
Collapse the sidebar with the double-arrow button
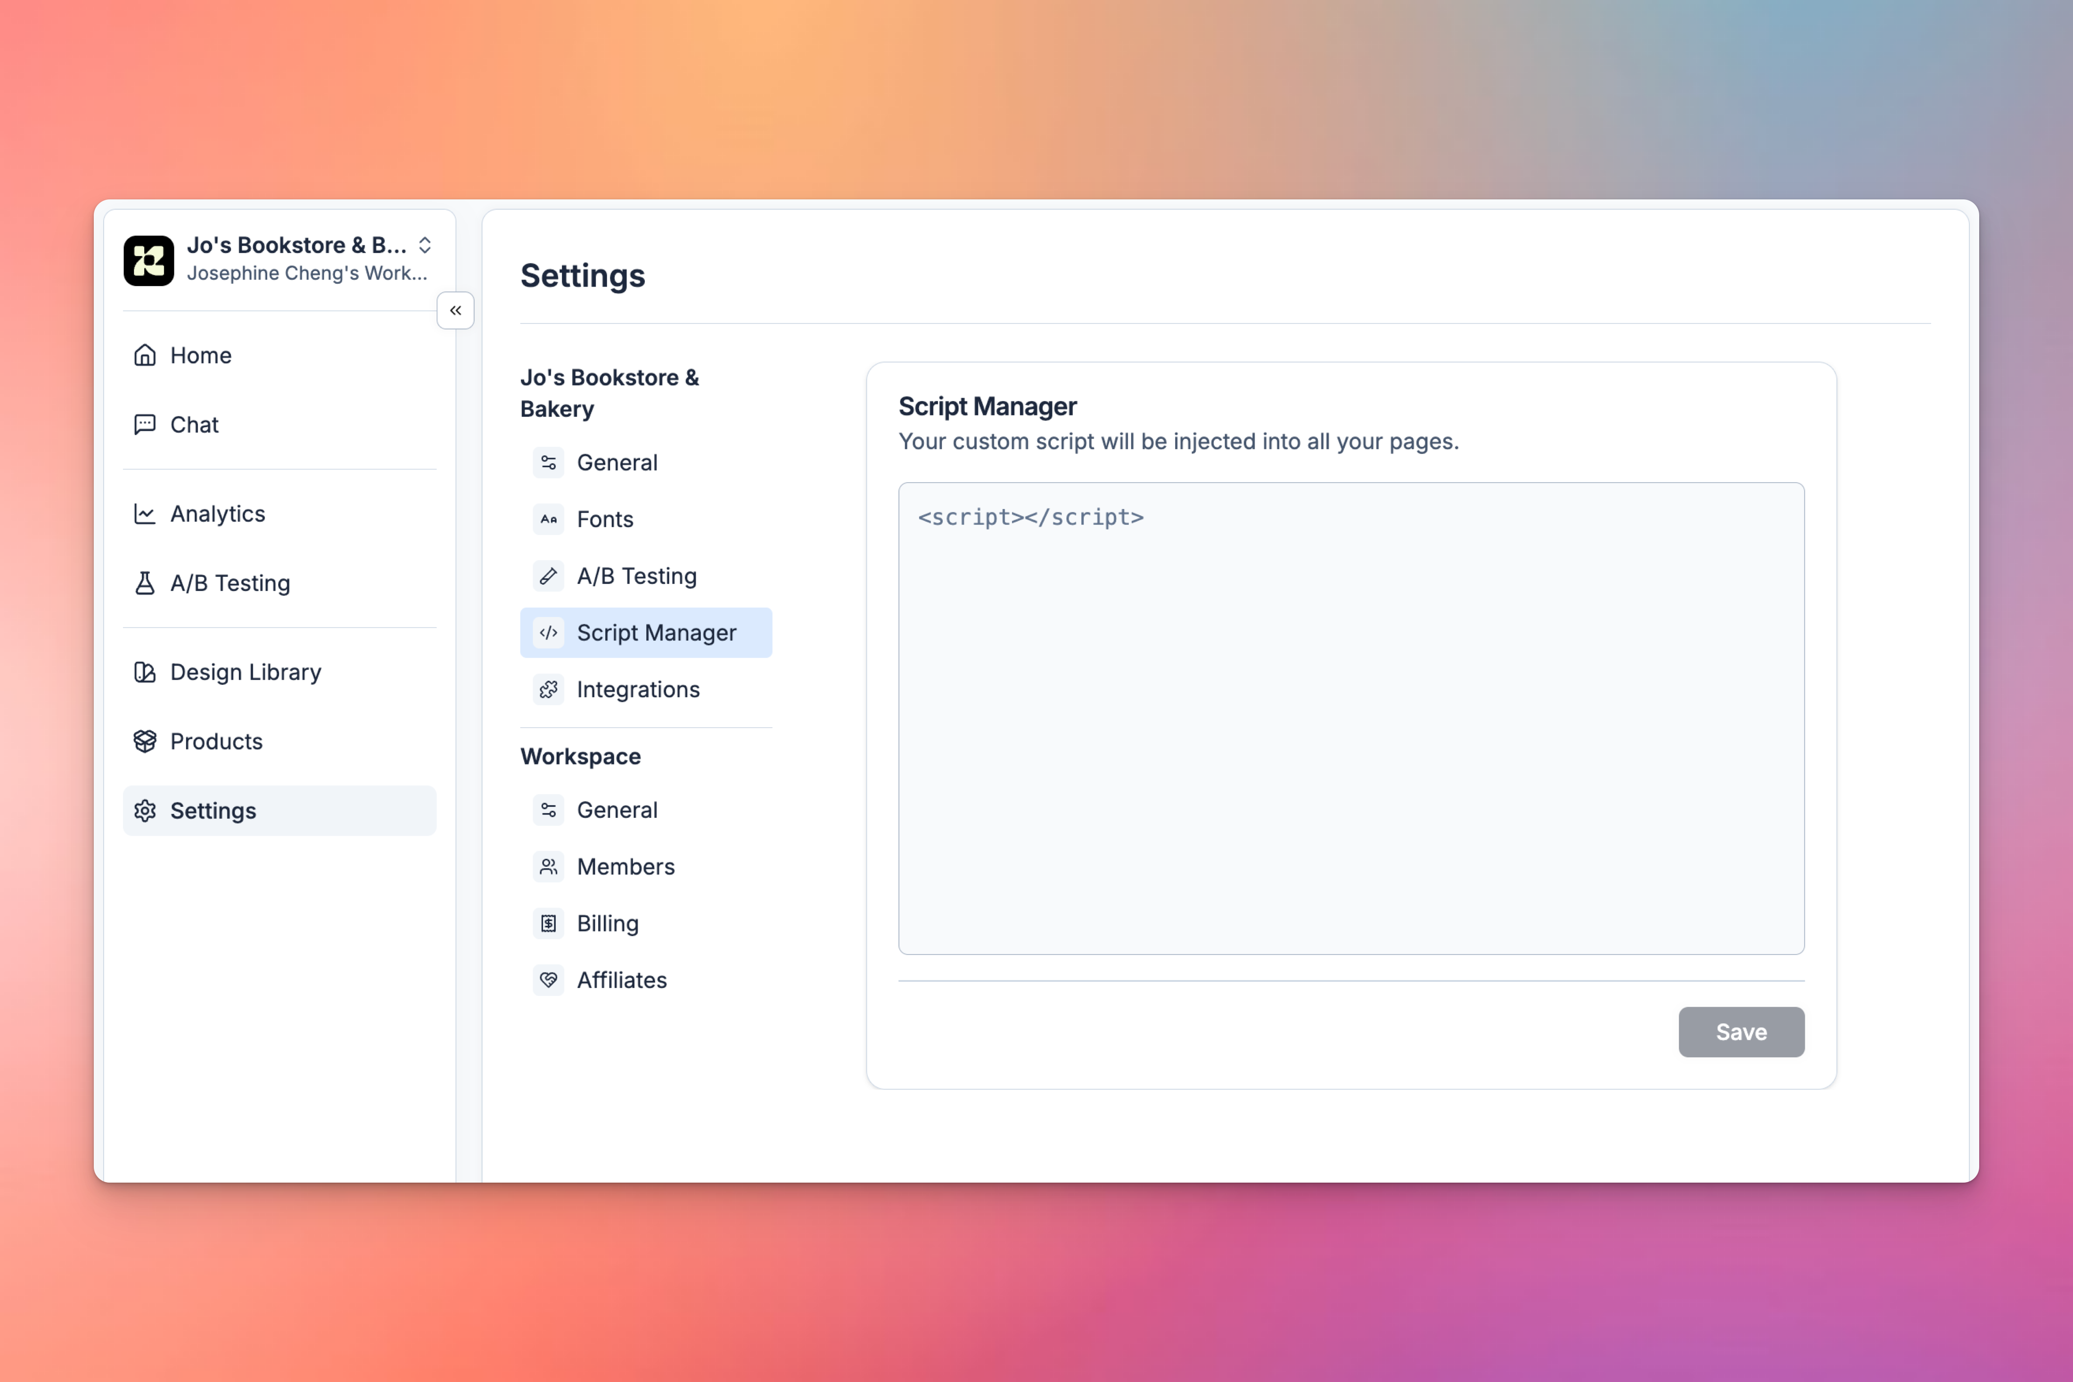pos(456,310)
